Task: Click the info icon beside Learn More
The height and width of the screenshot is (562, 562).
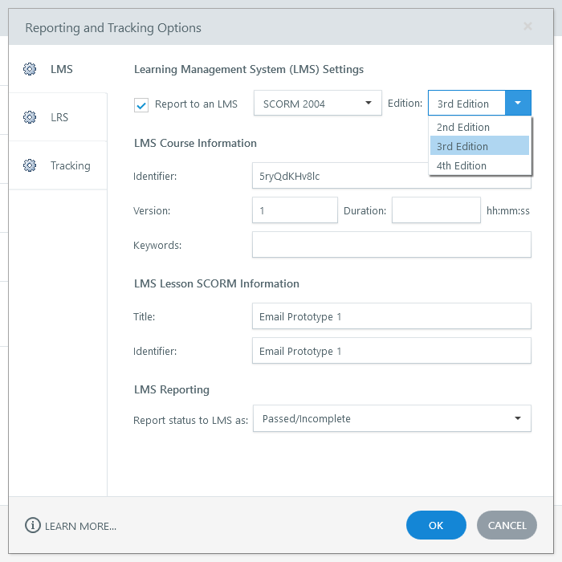Action: point(32,526)
